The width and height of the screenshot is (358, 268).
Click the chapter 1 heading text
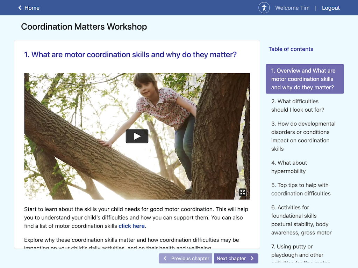pyautogui.click(x=130, y=54)
